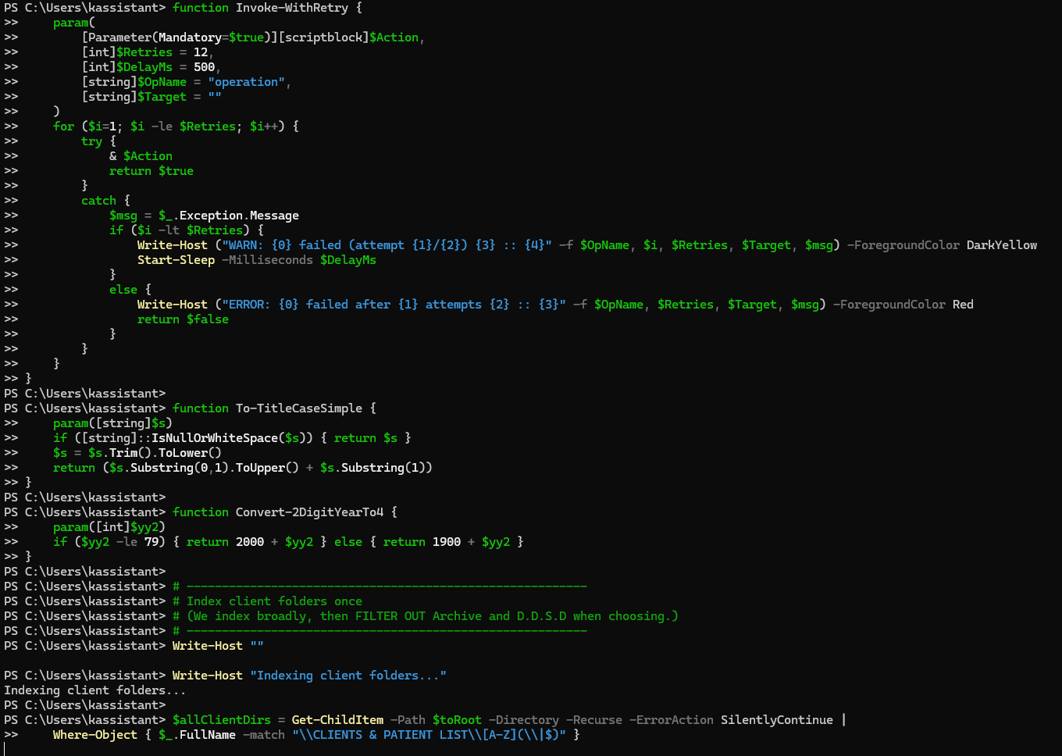Click the To-TitleCaseSimple function name

pyautogui.click(x=299, y=408)
